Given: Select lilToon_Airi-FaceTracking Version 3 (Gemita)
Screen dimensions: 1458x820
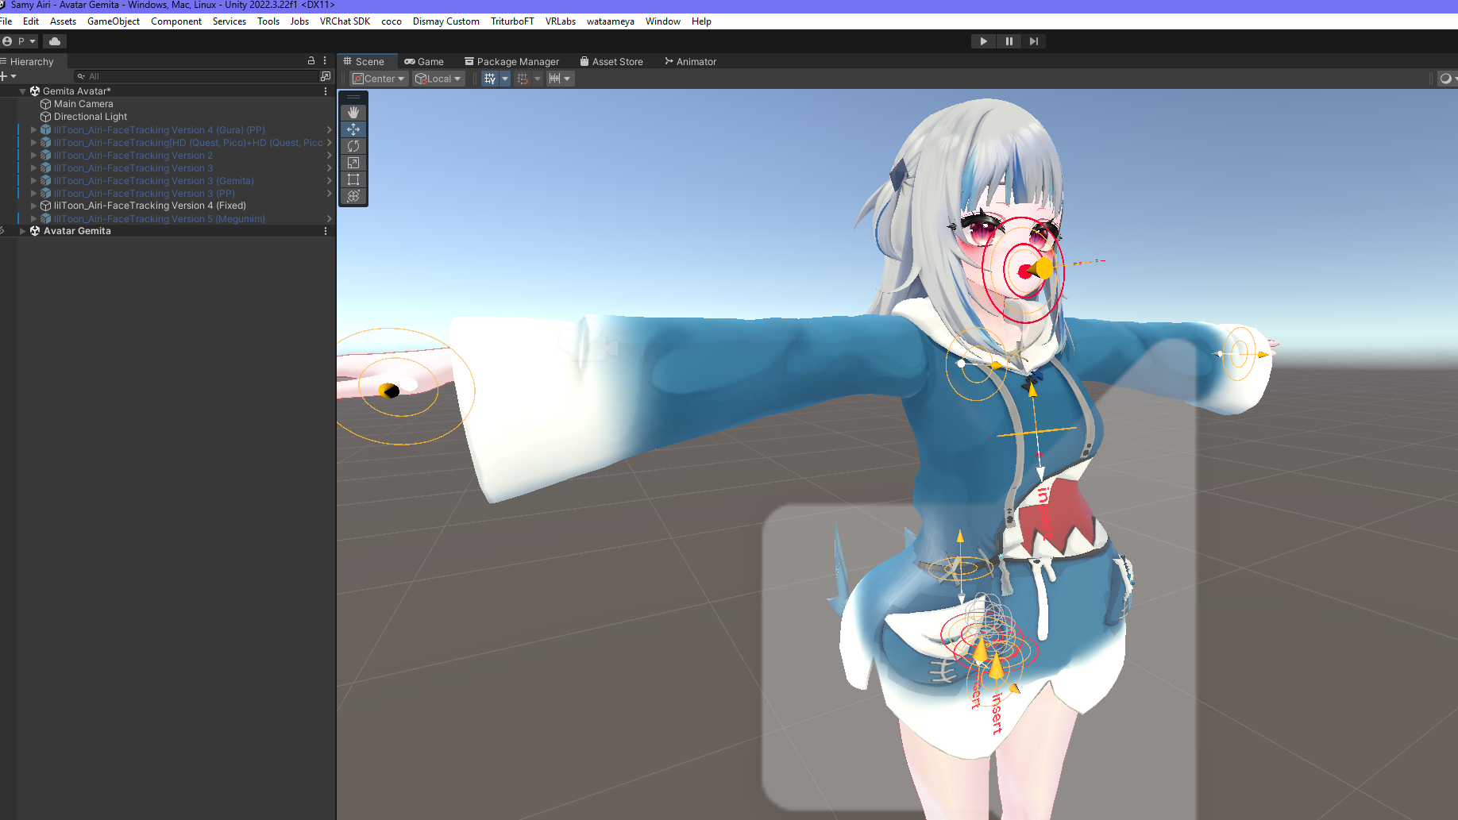Looking at the screenshot, I should pyautogui.click(x=154, y=181).
